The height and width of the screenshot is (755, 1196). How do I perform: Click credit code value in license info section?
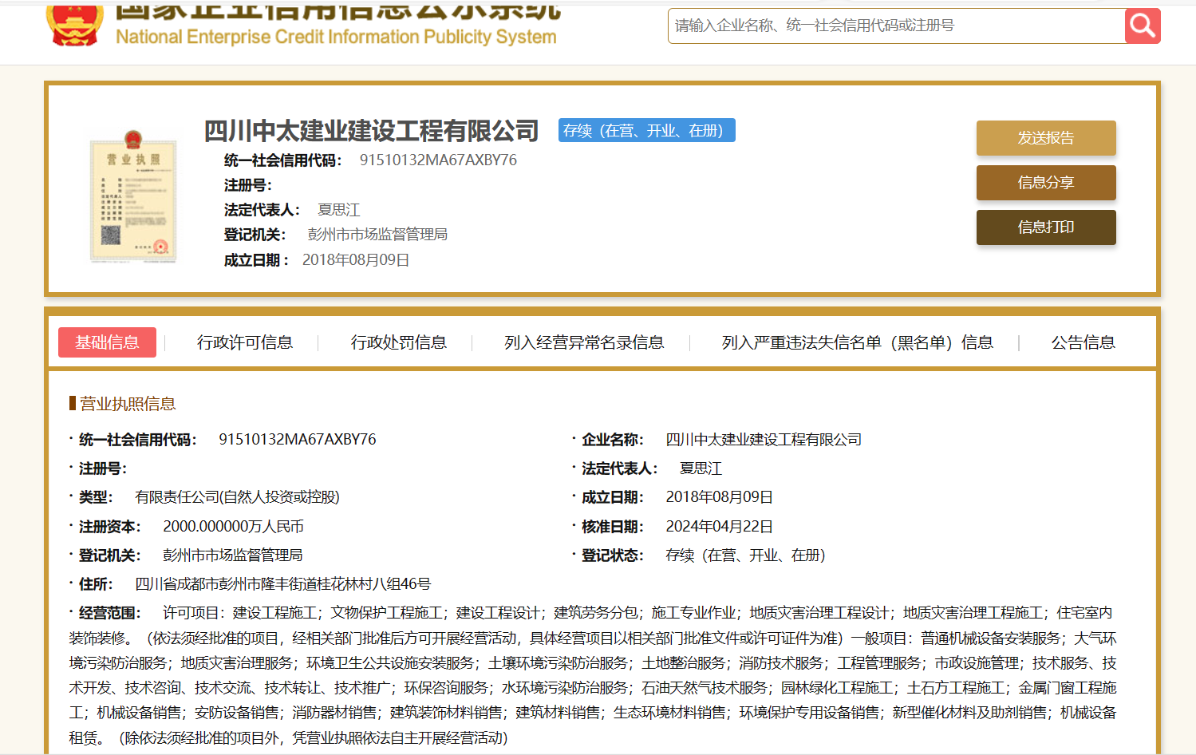pyautogui.click(x=298, y=440)
